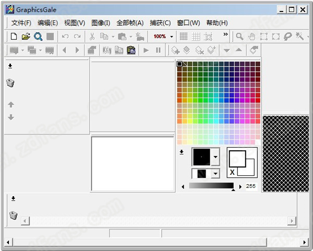
Task: Open the smaller brush pattern dropdown
Action: click(x=215, y=174)
